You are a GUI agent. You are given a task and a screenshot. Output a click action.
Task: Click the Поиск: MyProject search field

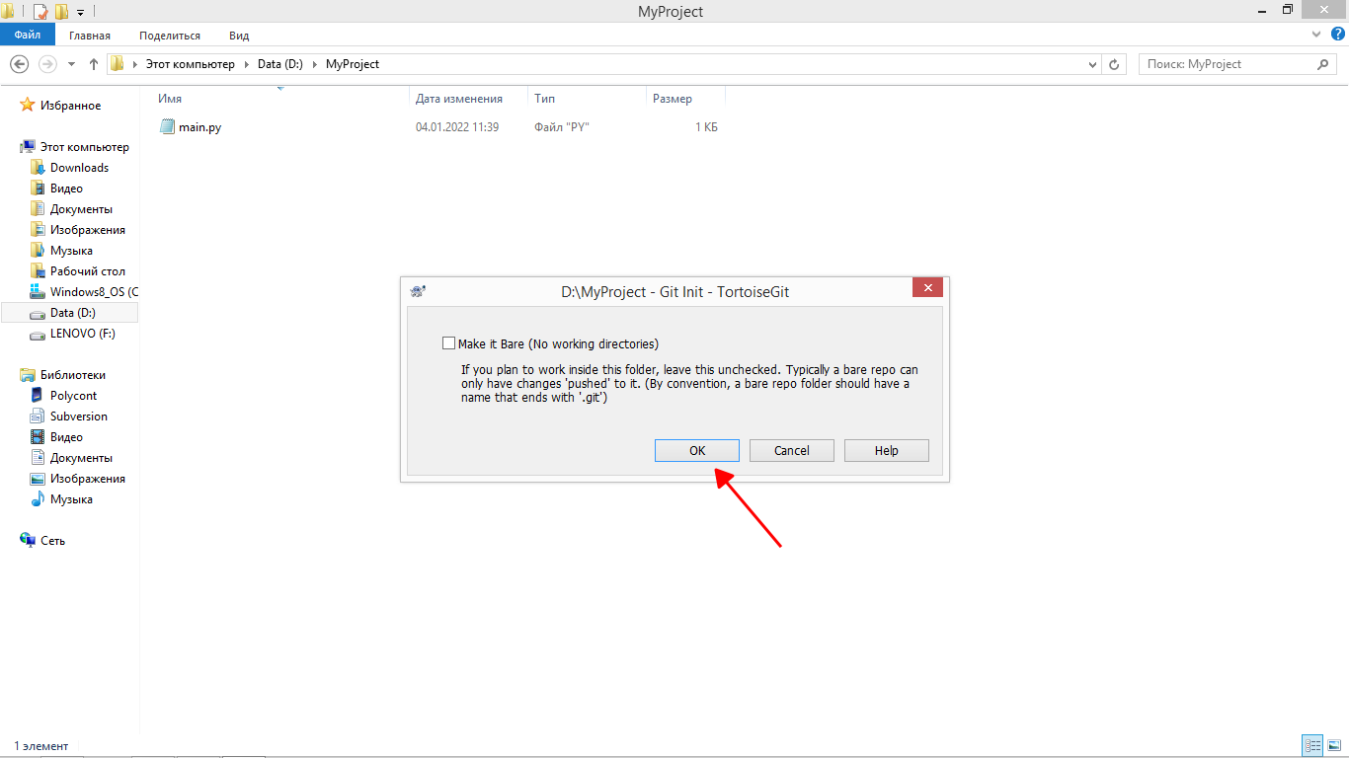(x=1228, y=64)
